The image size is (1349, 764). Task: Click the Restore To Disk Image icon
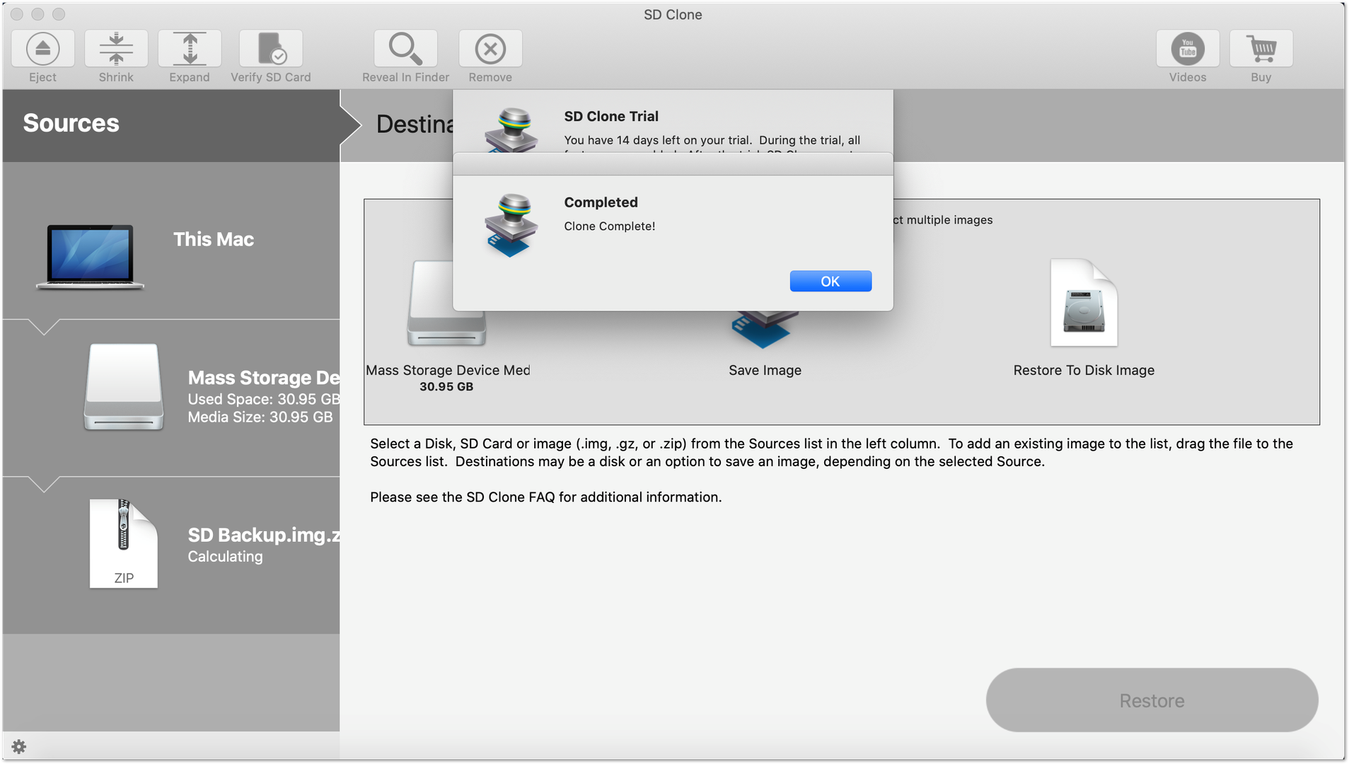pyautogui.click(x=1084, y=303)
